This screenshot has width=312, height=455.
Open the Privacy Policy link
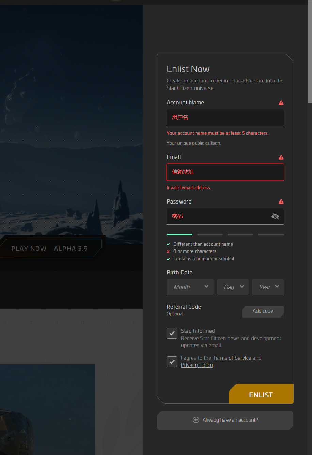[x=197, y=365]
